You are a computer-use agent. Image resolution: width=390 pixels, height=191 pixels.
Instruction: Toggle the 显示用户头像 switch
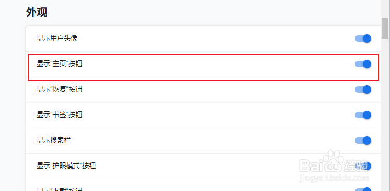(363, 39)
